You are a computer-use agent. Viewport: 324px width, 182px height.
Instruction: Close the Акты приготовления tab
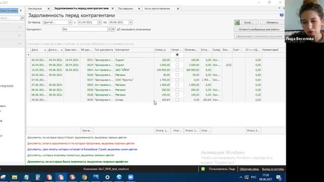178,9
